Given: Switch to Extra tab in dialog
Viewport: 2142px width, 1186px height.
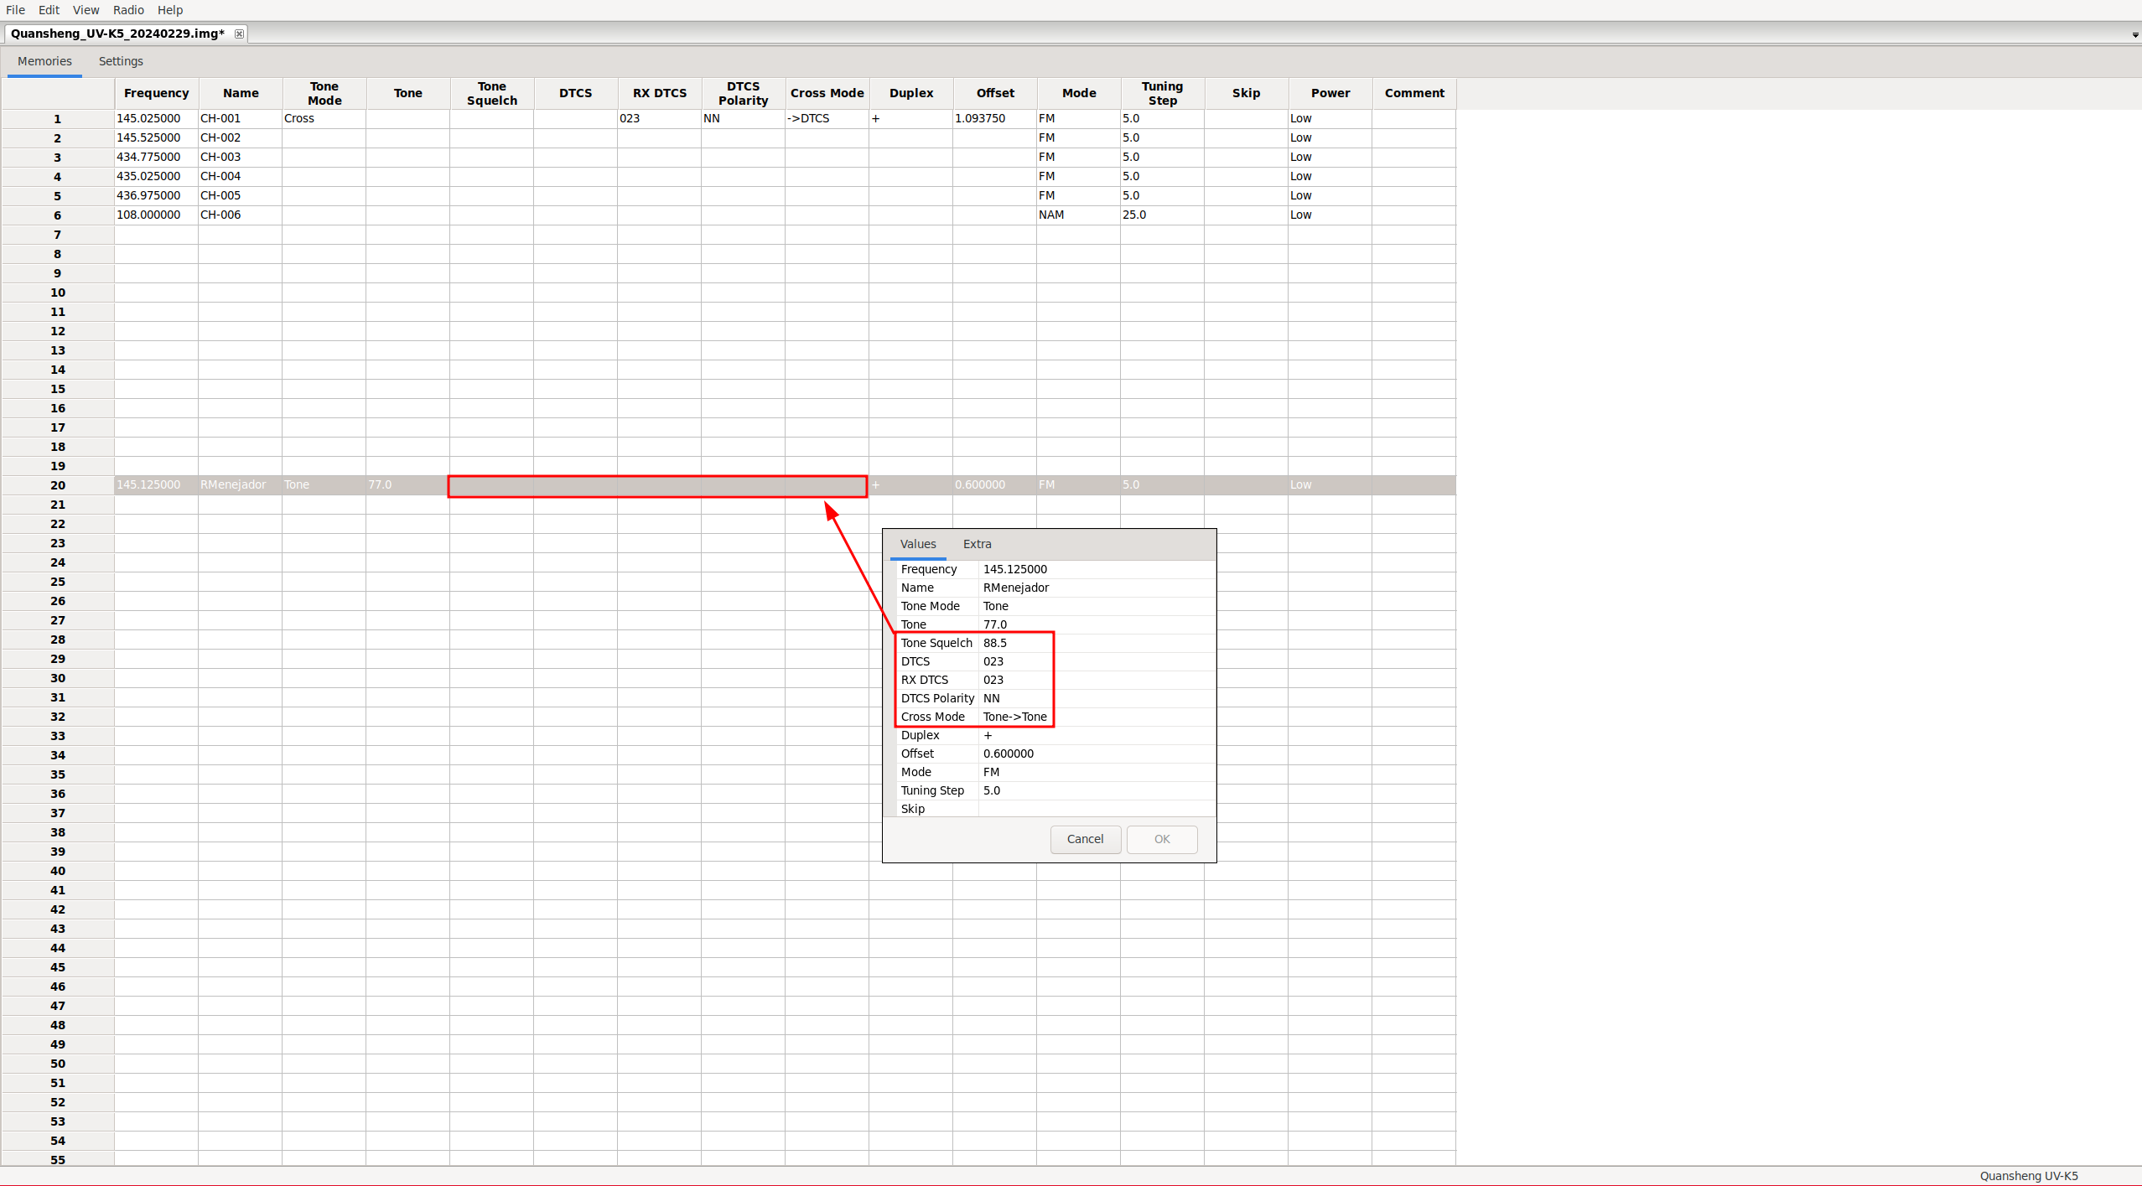Looking at the screenshot, I should click(x=977, y=544).
